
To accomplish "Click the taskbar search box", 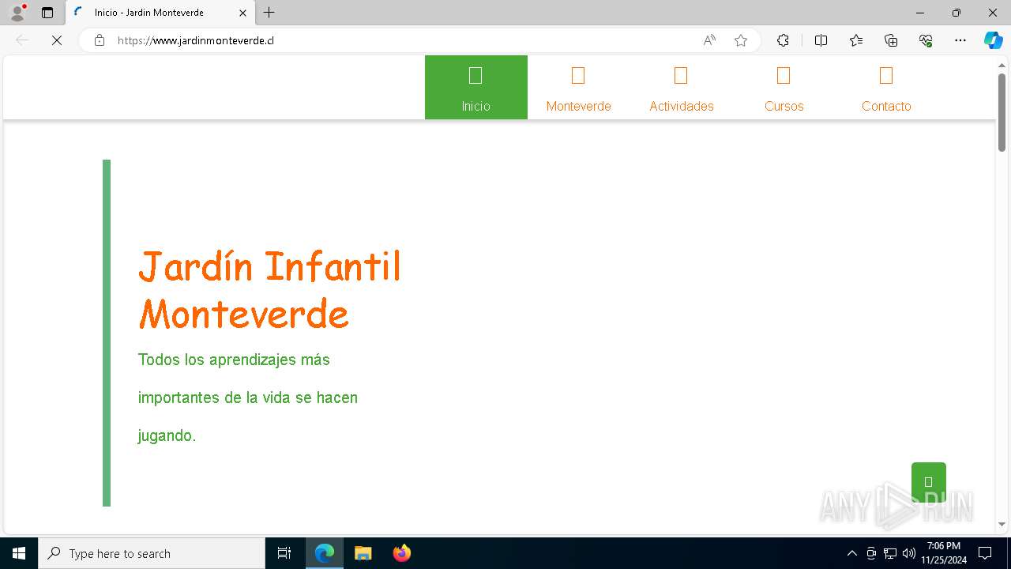I will [x=152, y=553].
